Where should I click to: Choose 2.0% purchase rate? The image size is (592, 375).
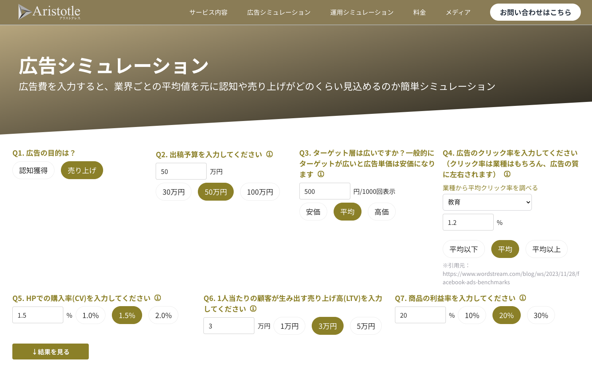(x=163, y=315)
